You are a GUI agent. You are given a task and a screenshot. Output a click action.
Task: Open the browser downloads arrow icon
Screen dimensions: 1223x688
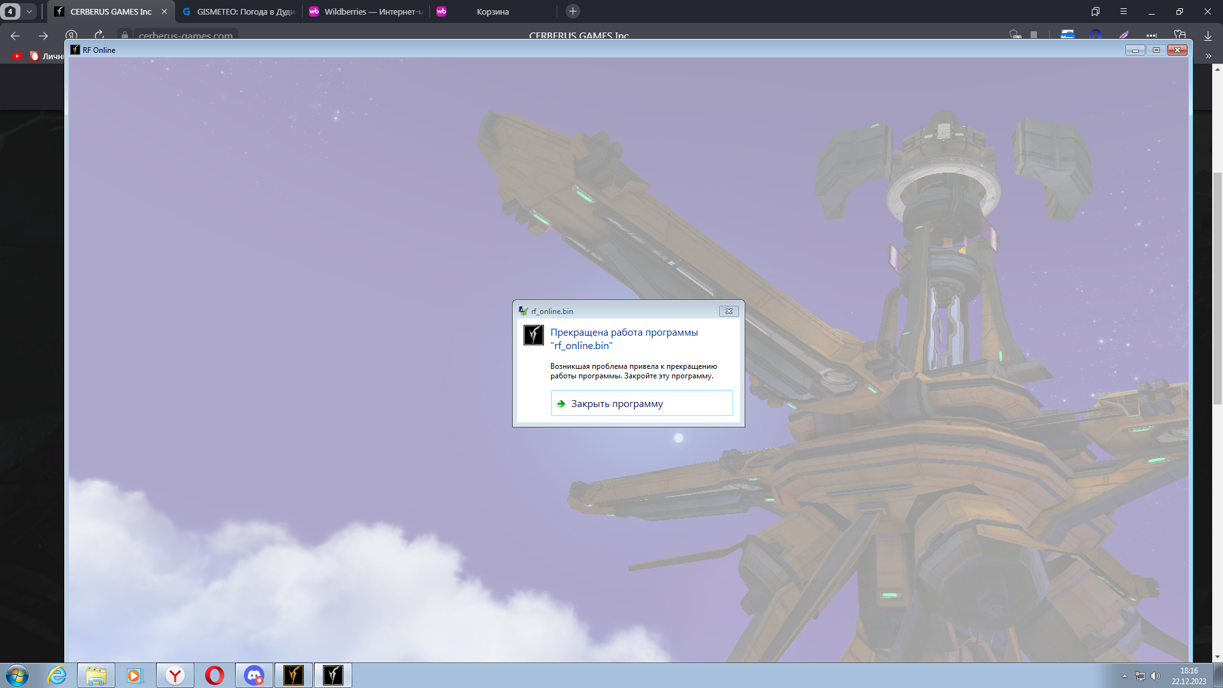point(1208,36)
